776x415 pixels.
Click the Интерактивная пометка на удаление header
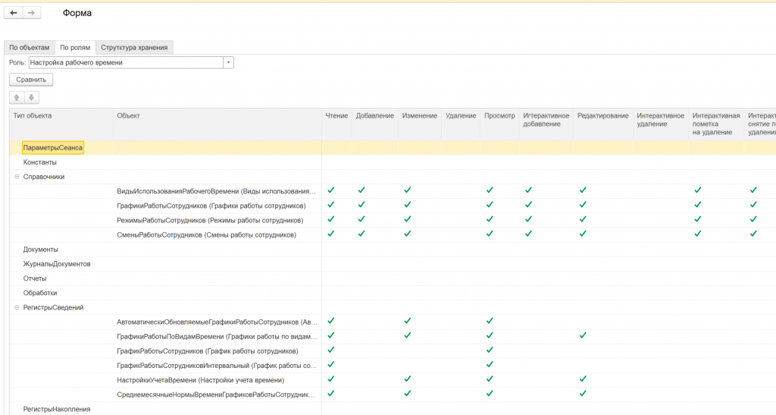[715, 124]
